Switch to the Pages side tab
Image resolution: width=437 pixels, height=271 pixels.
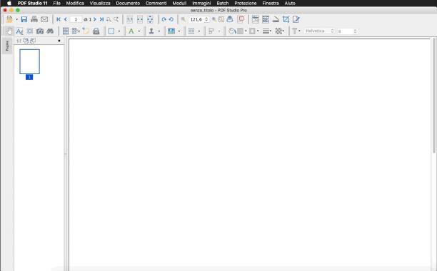(x=7, y=46)
